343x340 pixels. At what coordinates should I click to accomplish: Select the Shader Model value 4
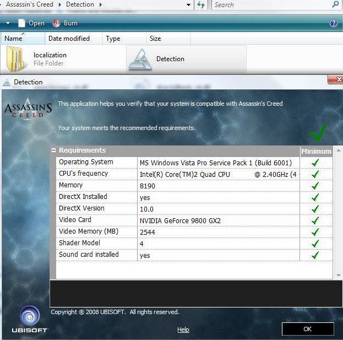click(141, 244)
